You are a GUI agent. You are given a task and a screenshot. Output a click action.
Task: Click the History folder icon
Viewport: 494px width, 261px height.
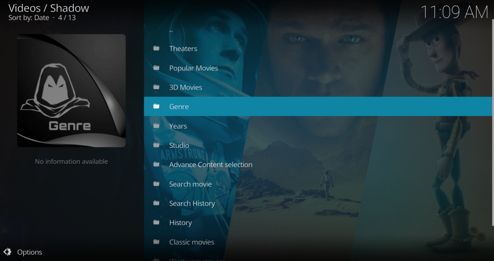tap(156, 222)
